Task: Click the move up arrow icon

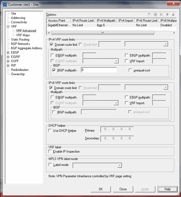Action: [167, 15]
